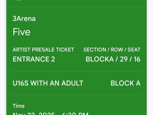The image size is (153, 115).
Task: Tap the ENTRANCE 2 value
Action: (34, 59)
